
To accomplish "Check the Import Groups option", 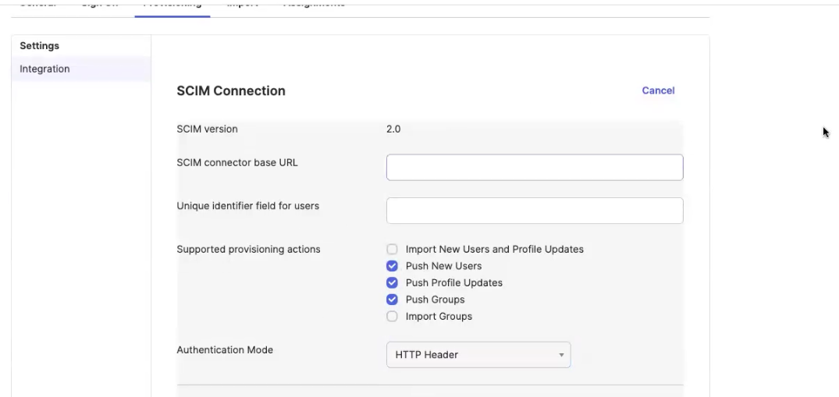I will 393,316.
